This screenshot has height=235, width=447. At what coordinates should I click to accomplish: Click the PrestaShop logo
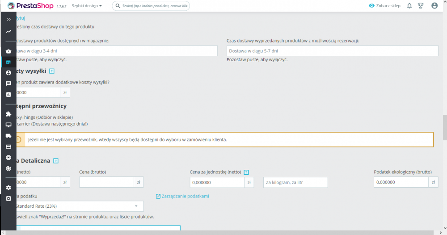[30, 6]
